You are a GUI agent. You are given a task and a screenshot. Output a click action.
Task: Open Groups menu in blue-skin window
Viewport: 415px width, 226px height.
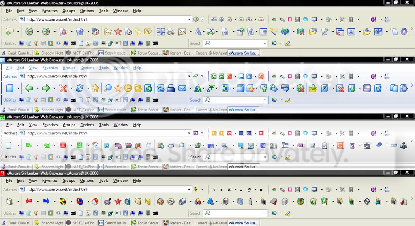(x=69, y=68)
